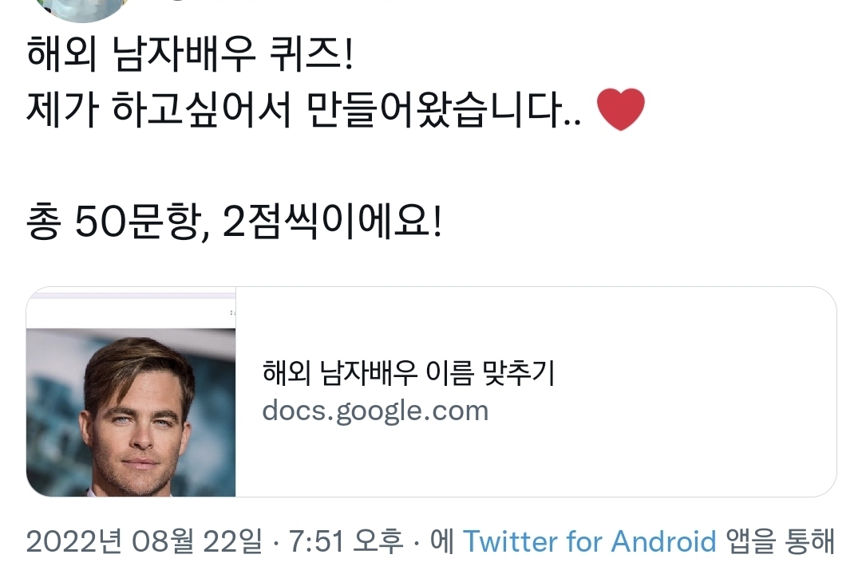Open the '해외 남자배우 이름 맞추기' card title
The width and height of the screenshot is (862, 574).
pyautogui.click(x=408, y=373)
